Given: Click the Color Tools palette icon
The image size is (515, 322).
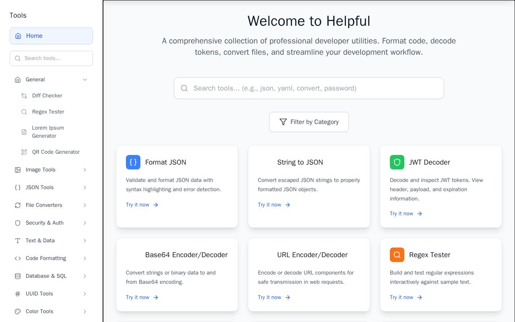Looking at the screenshot, I should pyautogui.click(x=18, y=312).
